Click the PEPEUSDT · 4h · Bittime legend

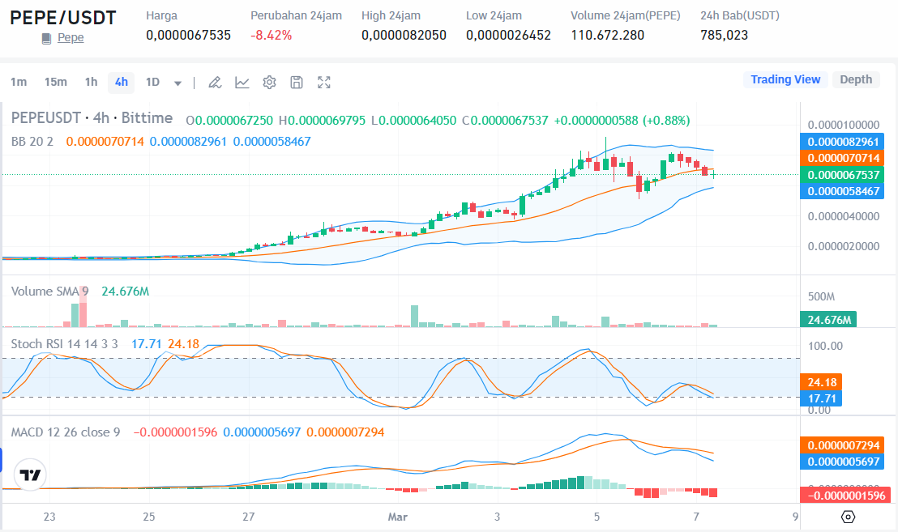(92, 118)
